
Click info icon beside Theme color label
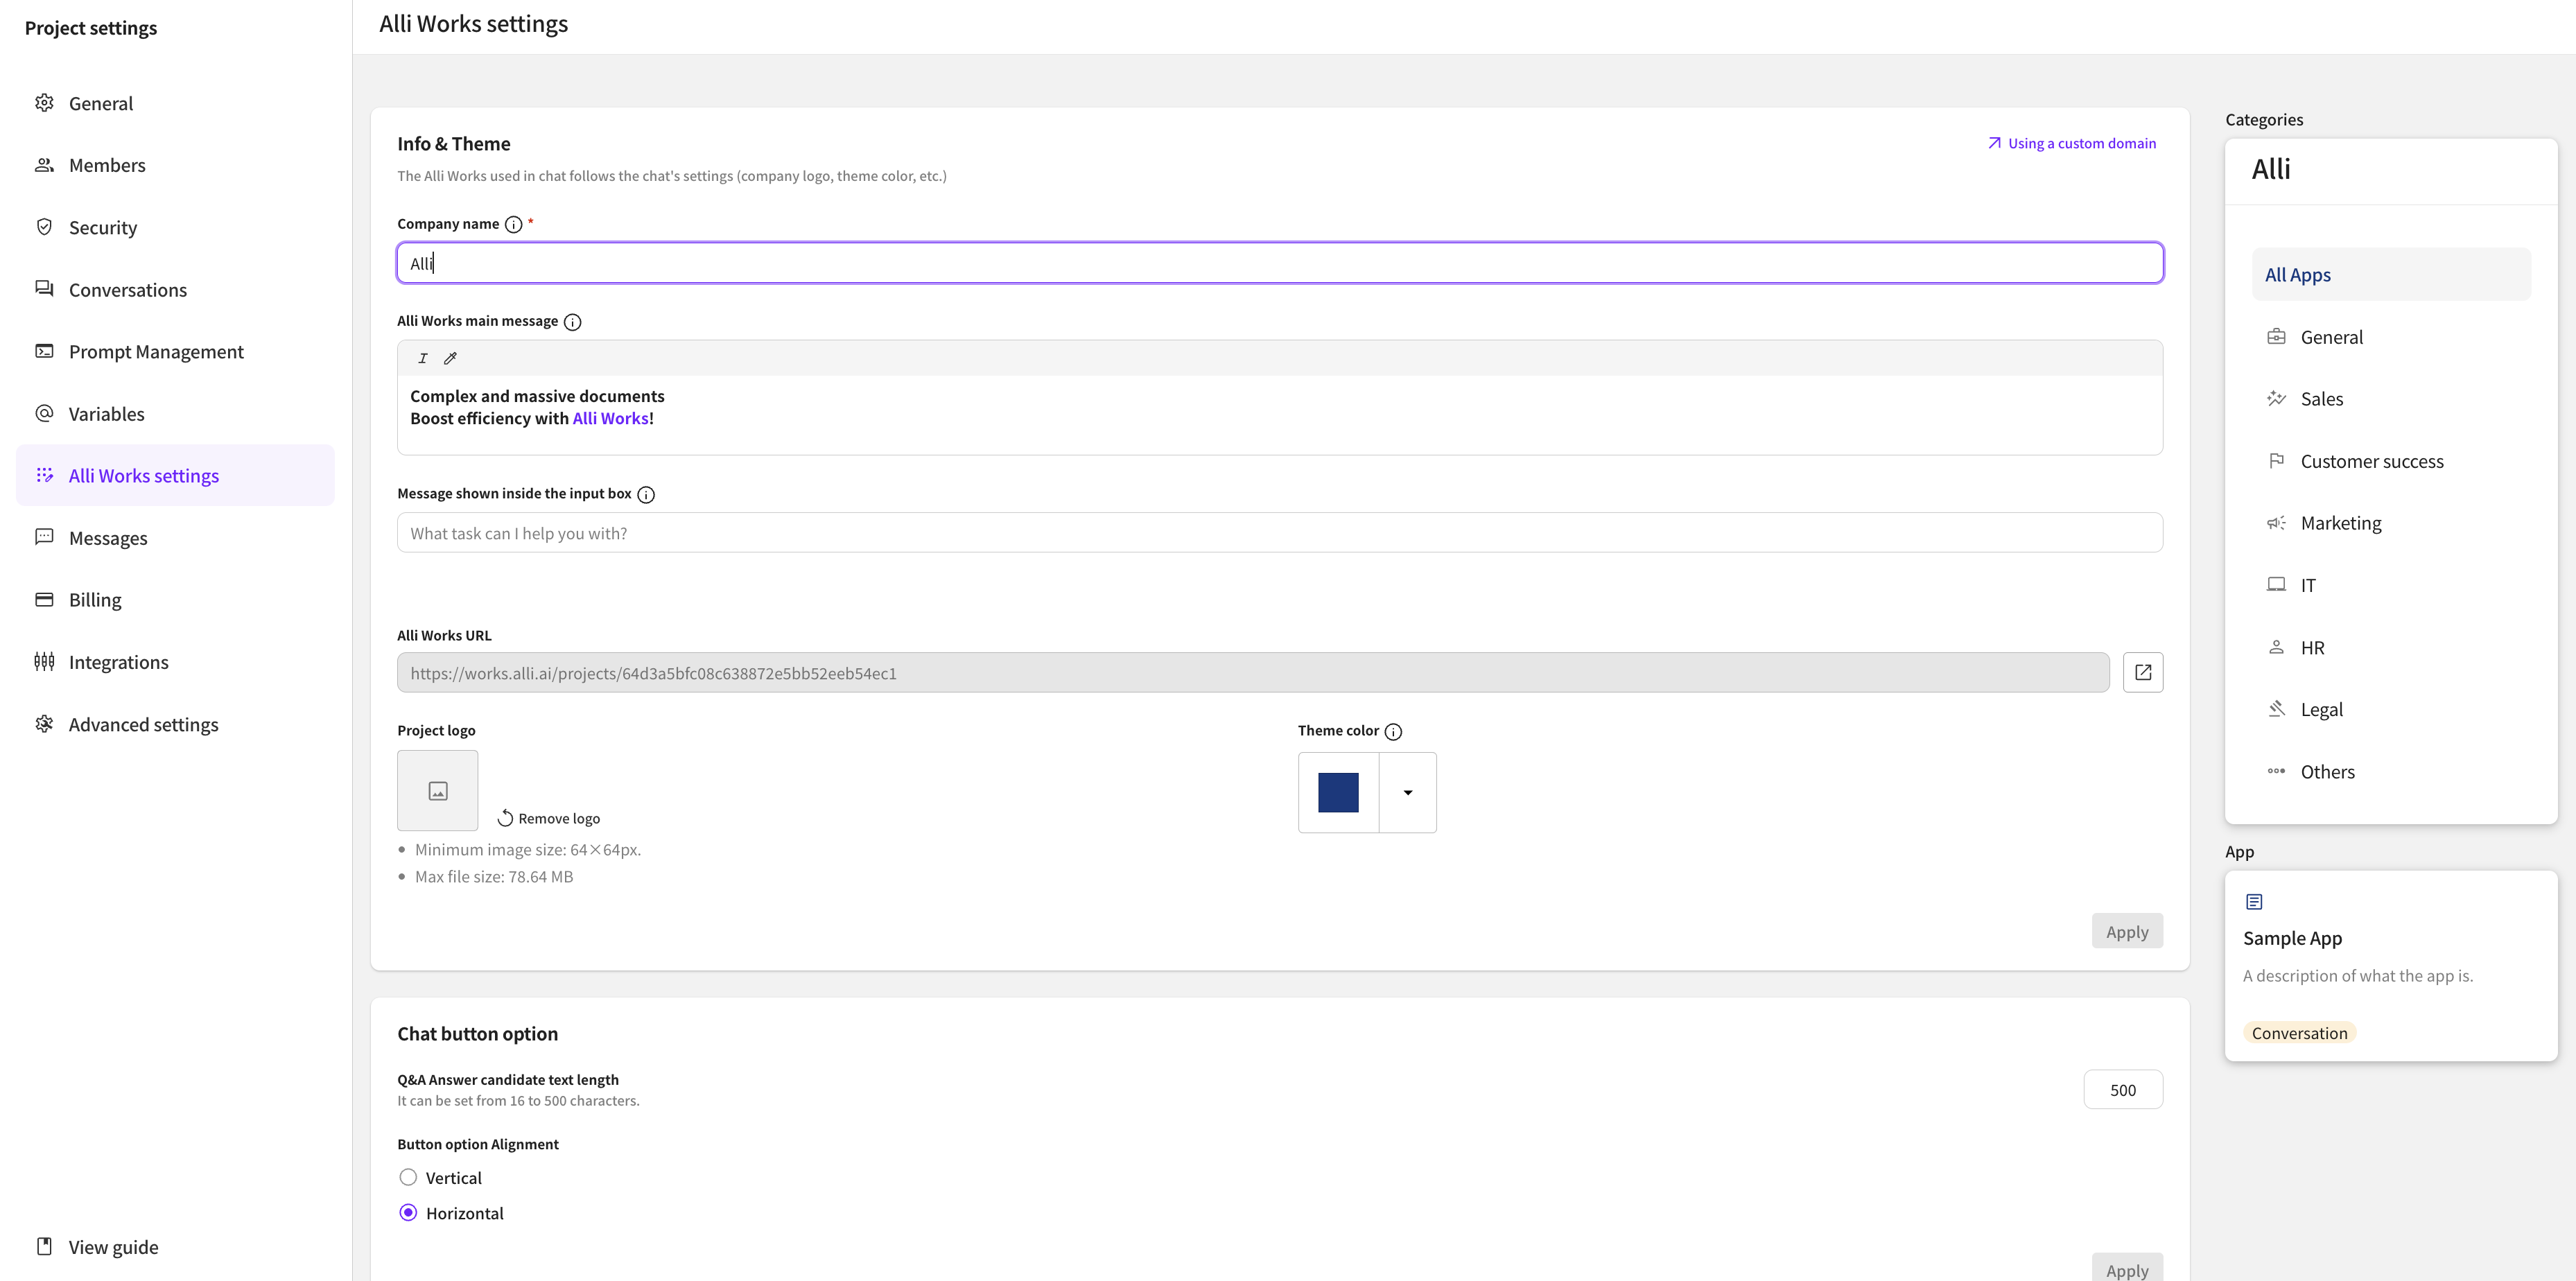click(1393, 732)
